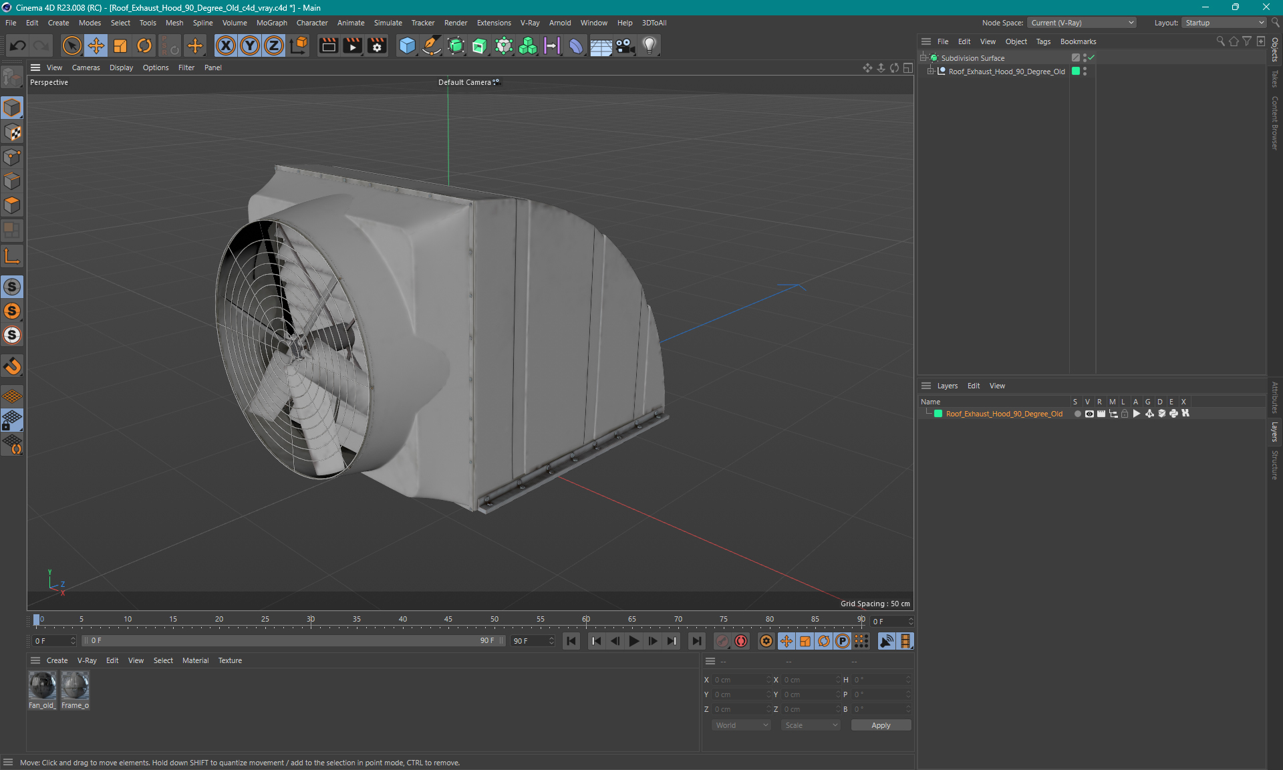Image resolution: width=1283 pixels, height=770 pixels.
Task: Open the MoGraph menu
Action: [x=271, y=23]
